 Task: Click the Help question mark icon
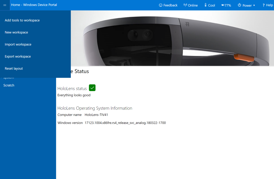tap(264, 5)
